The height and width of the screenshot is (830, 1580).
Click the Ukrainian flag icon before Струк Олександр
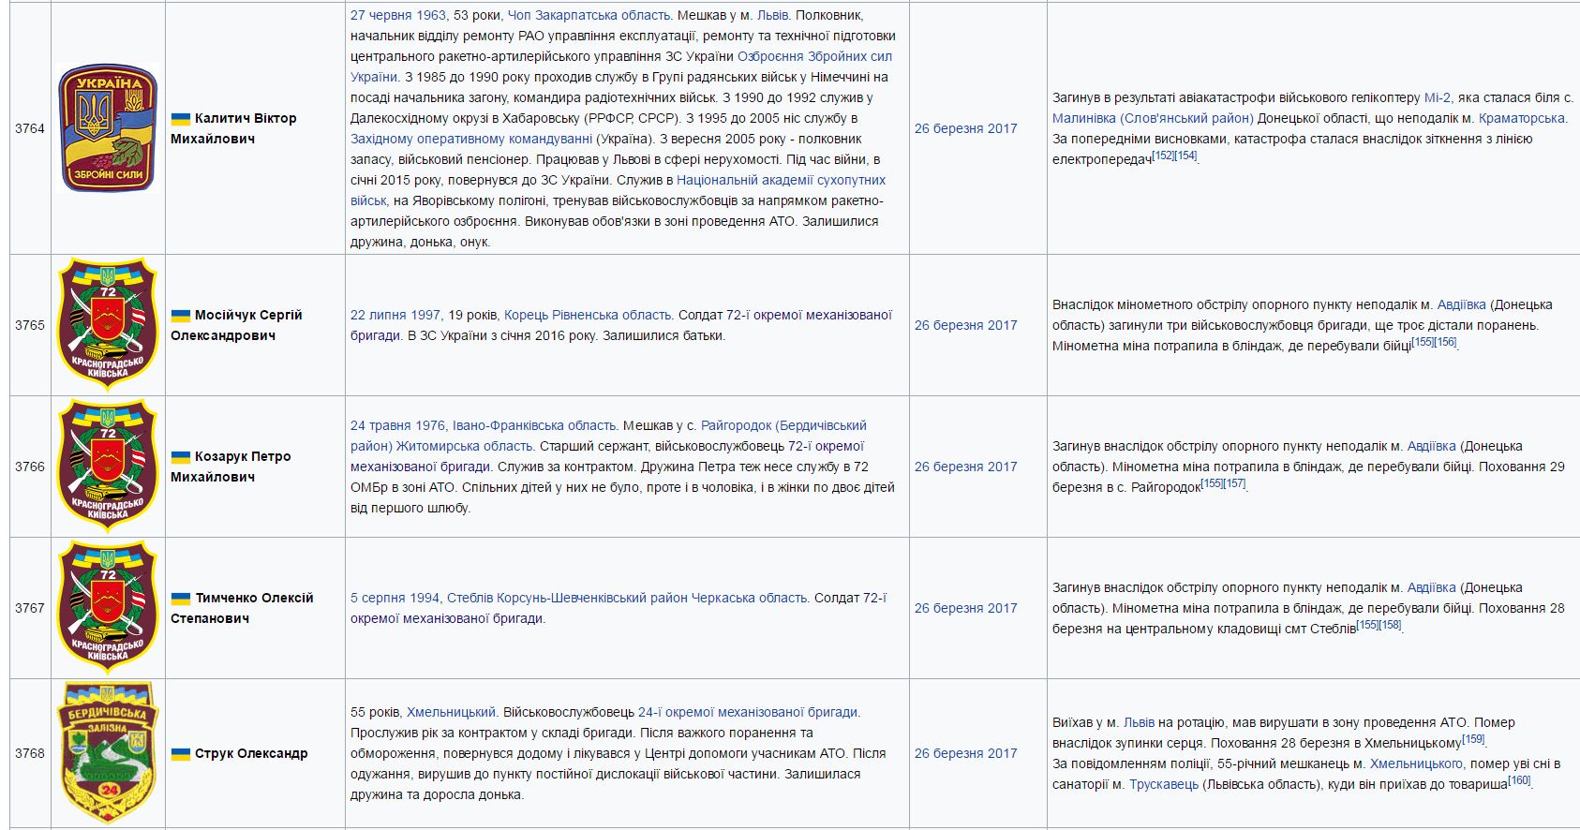tap(180, 754)
